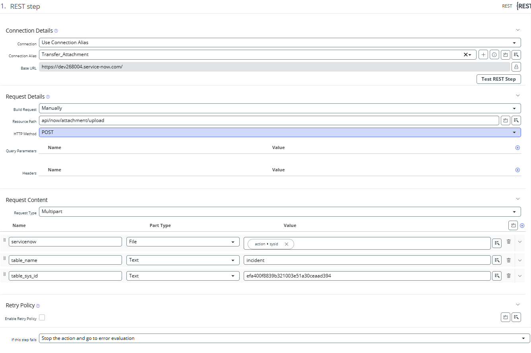
Task: Click the Base URL read-only field
Action: pos(275,67)
